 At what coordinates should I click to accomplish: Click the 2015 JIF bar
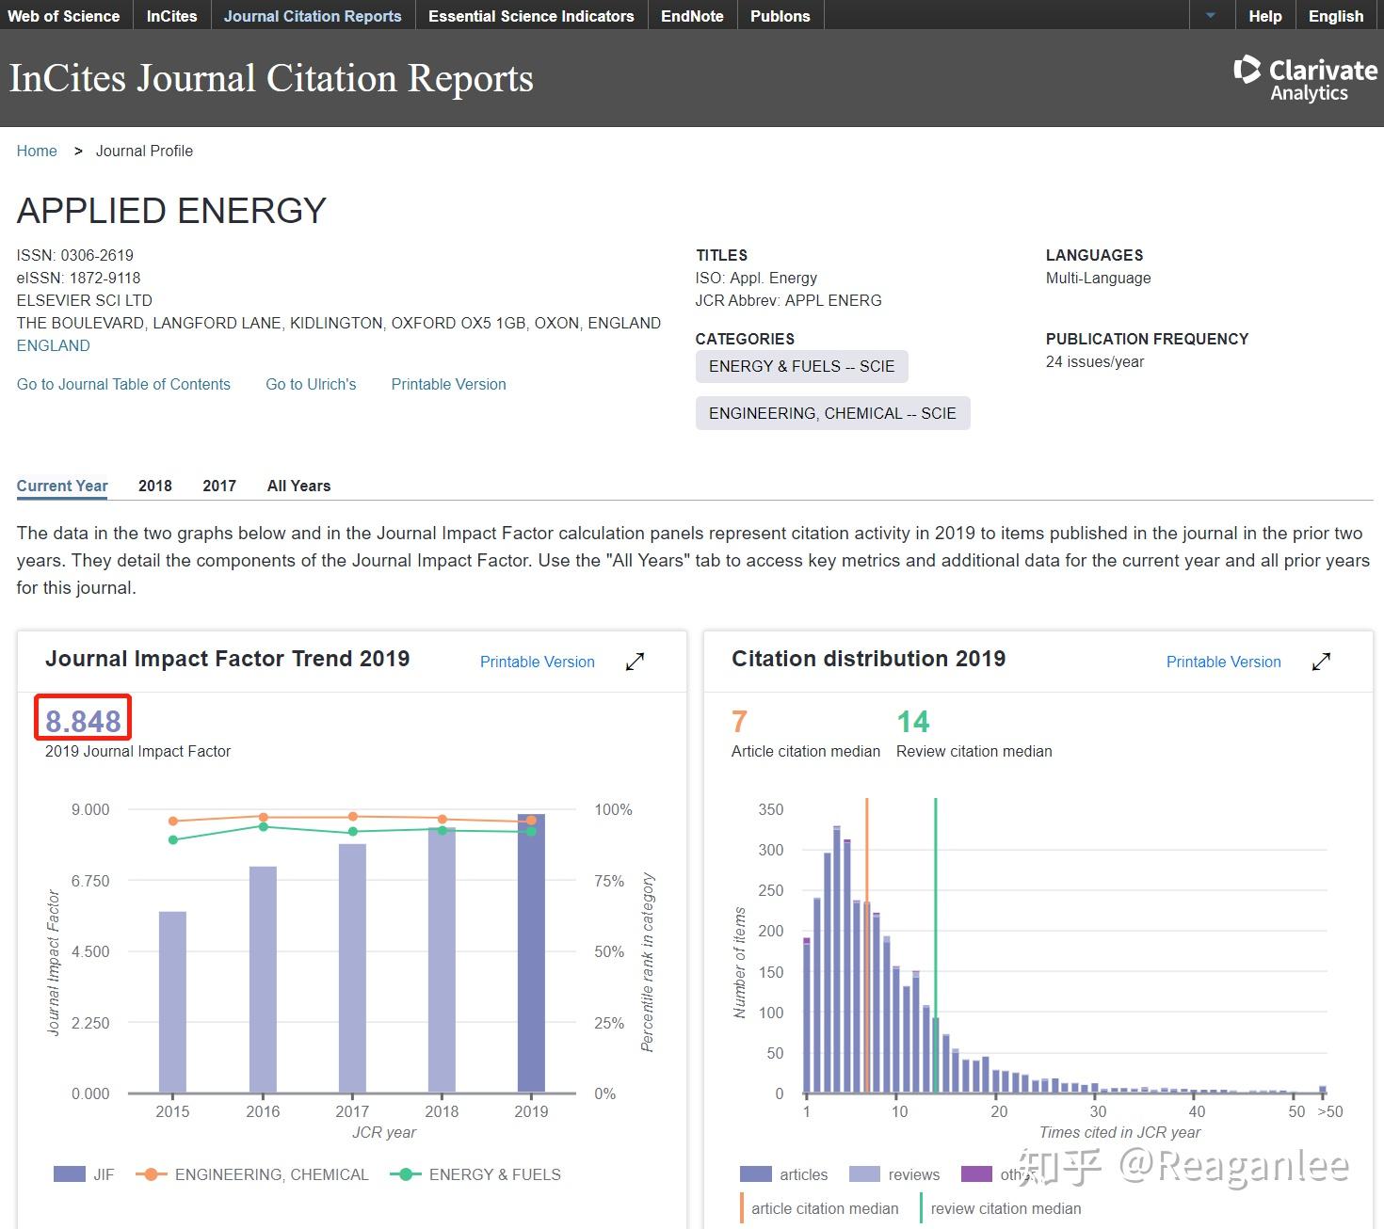(x=172, y=1002)
